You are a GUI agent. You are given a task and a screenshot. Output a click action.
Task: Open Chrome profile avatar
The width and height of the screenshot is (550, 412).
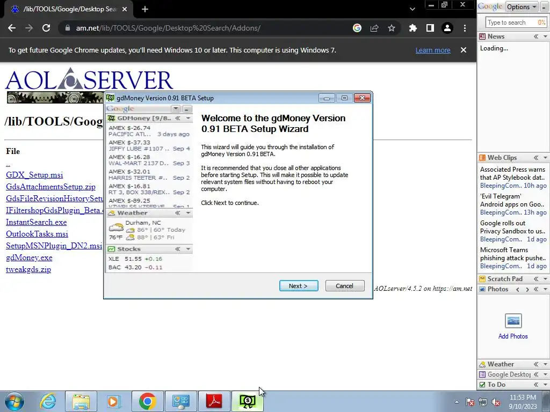pos(447,28)
